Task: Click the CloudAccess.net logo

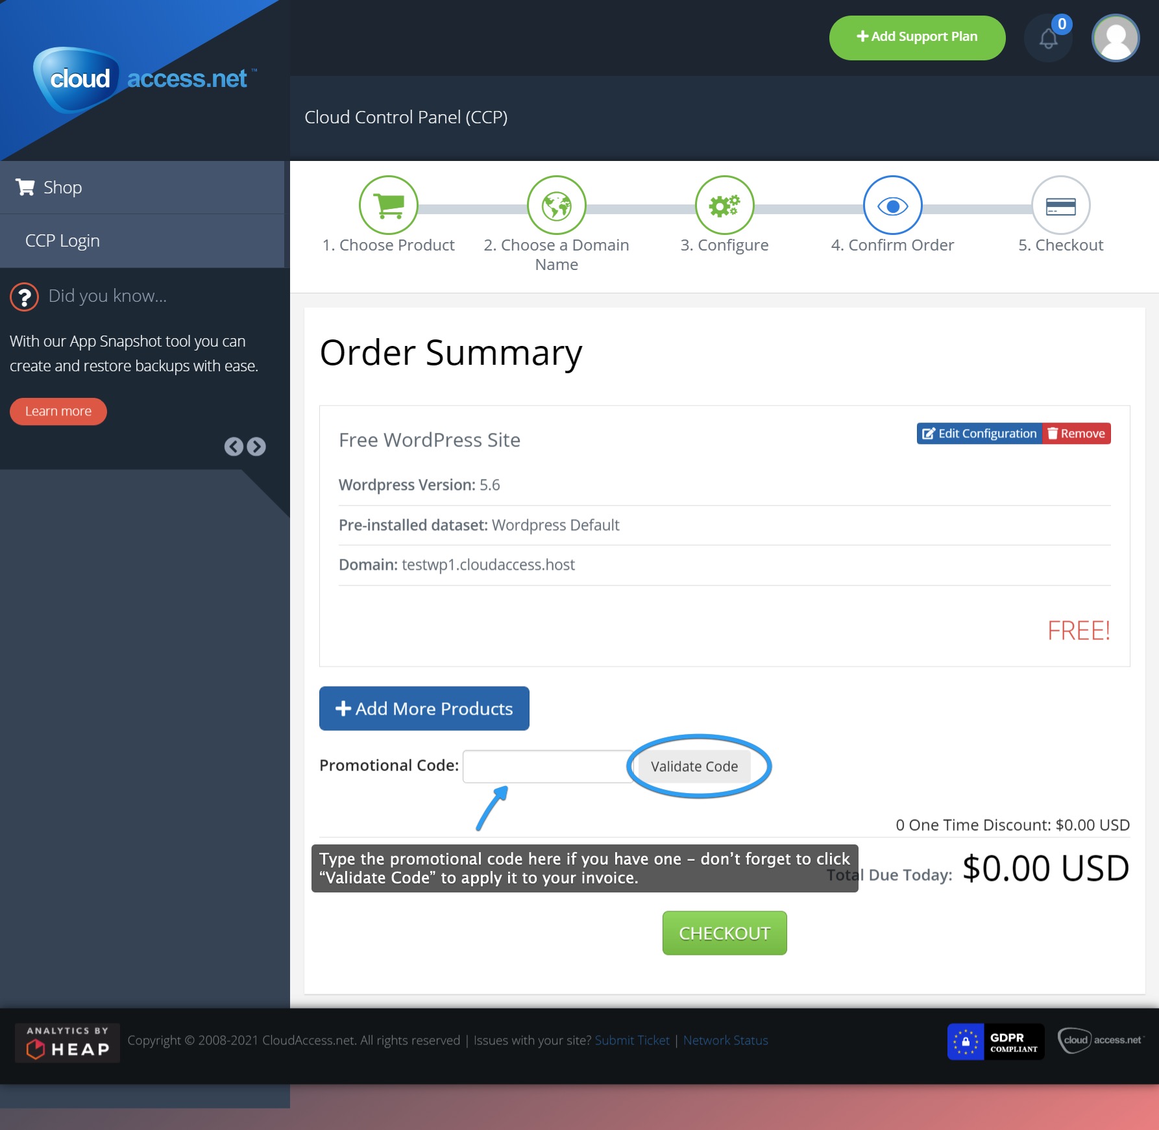Action: click(x=145, y=79)
